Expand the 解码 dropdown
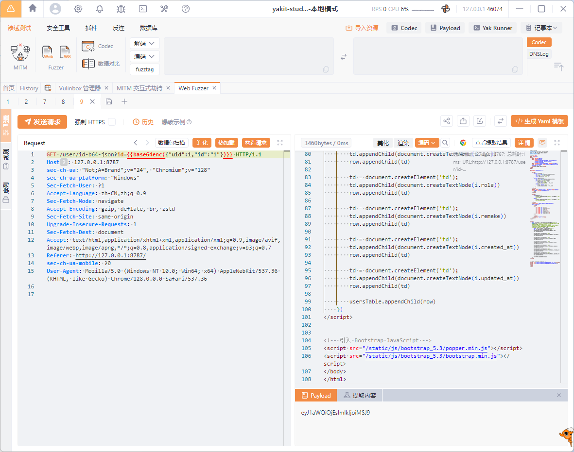The width and height of the screenshot is (574, 452). point(145,43)
